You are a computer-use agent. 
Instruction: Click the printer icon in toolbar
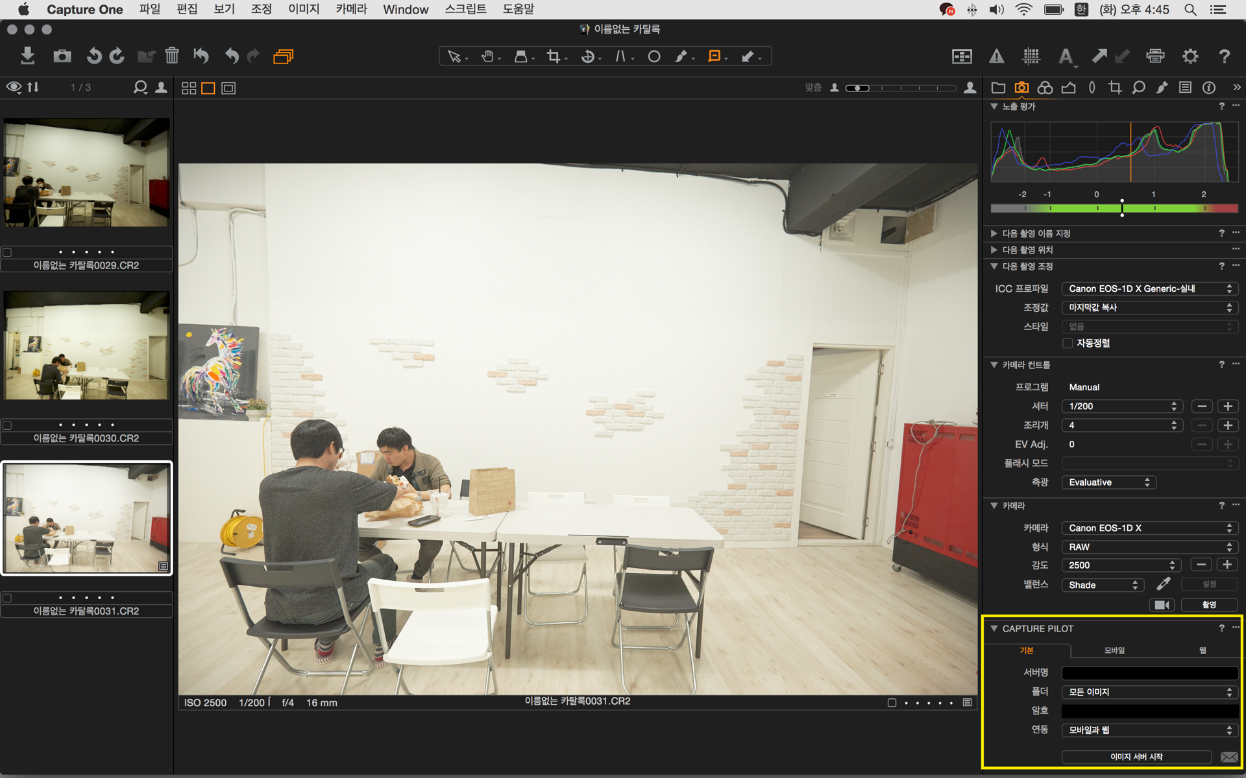(1155, 56)
